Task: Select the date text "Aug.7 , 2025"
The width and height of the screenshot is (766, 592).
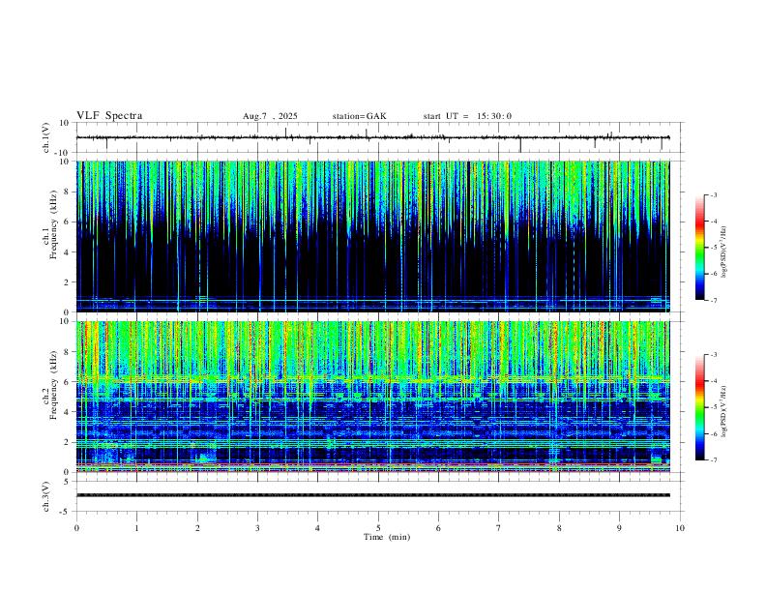Action: click(270, 116)
